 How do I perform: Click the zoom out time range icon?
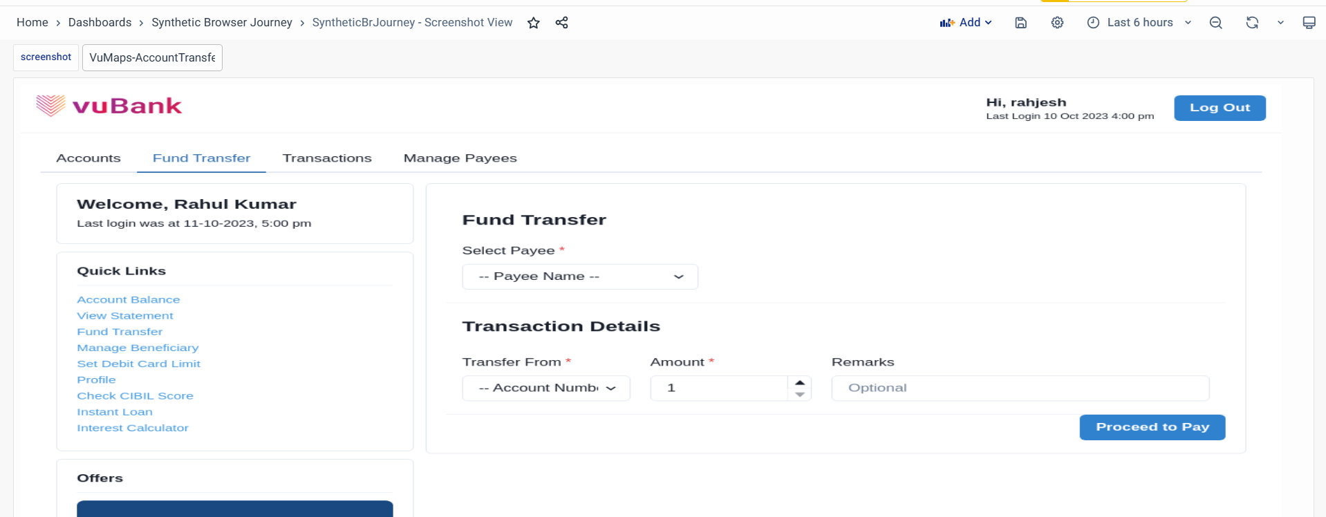(x=1215, y=23)
